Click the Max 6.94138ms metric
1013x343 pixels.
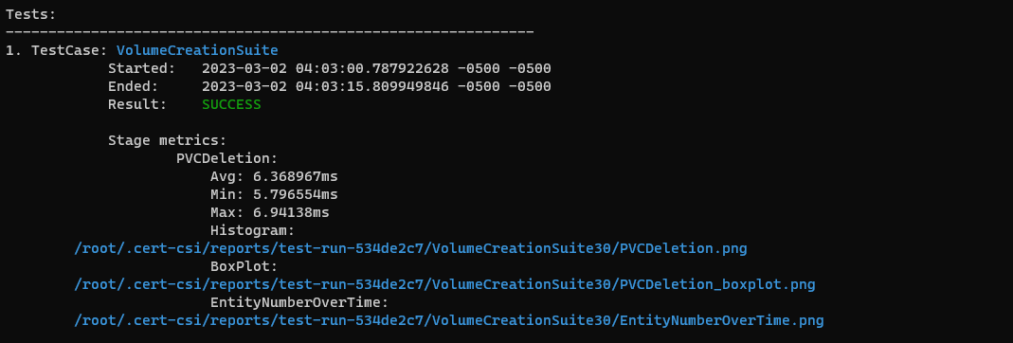coord(269,212)
